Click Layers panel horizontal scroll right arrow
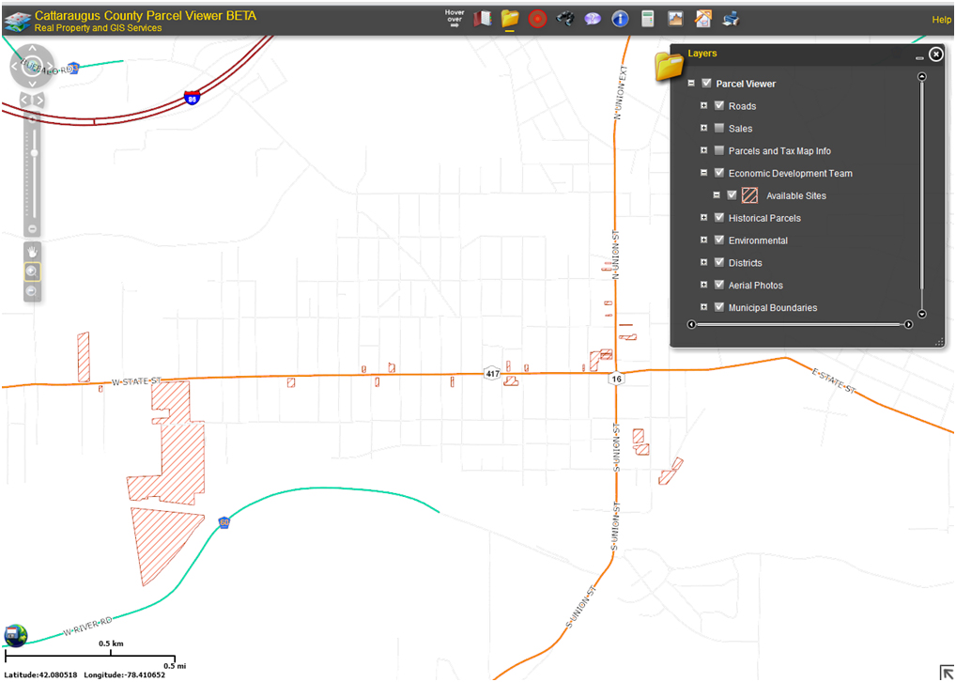956x682 pixels. [x=908, y=324]
